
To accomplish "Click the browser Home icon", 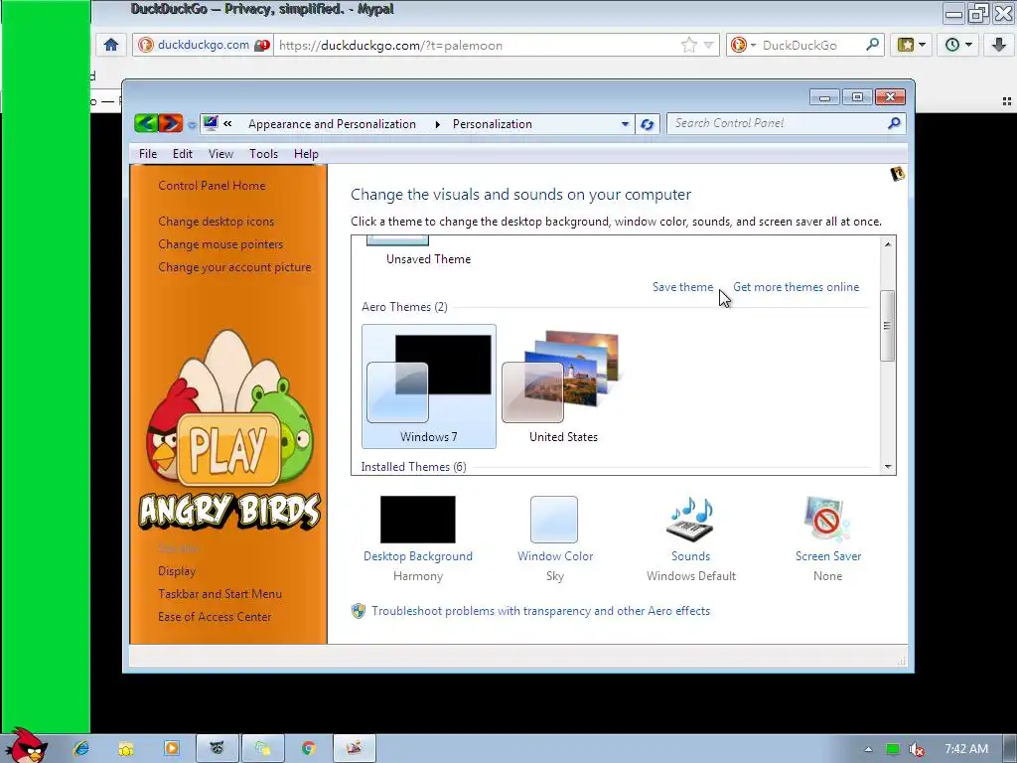I will [x=111, y=45].
